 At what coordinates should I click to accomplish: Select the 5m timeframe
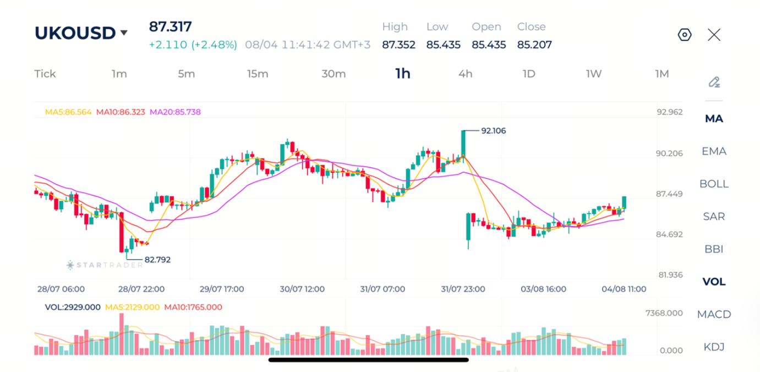coord(186,74)
